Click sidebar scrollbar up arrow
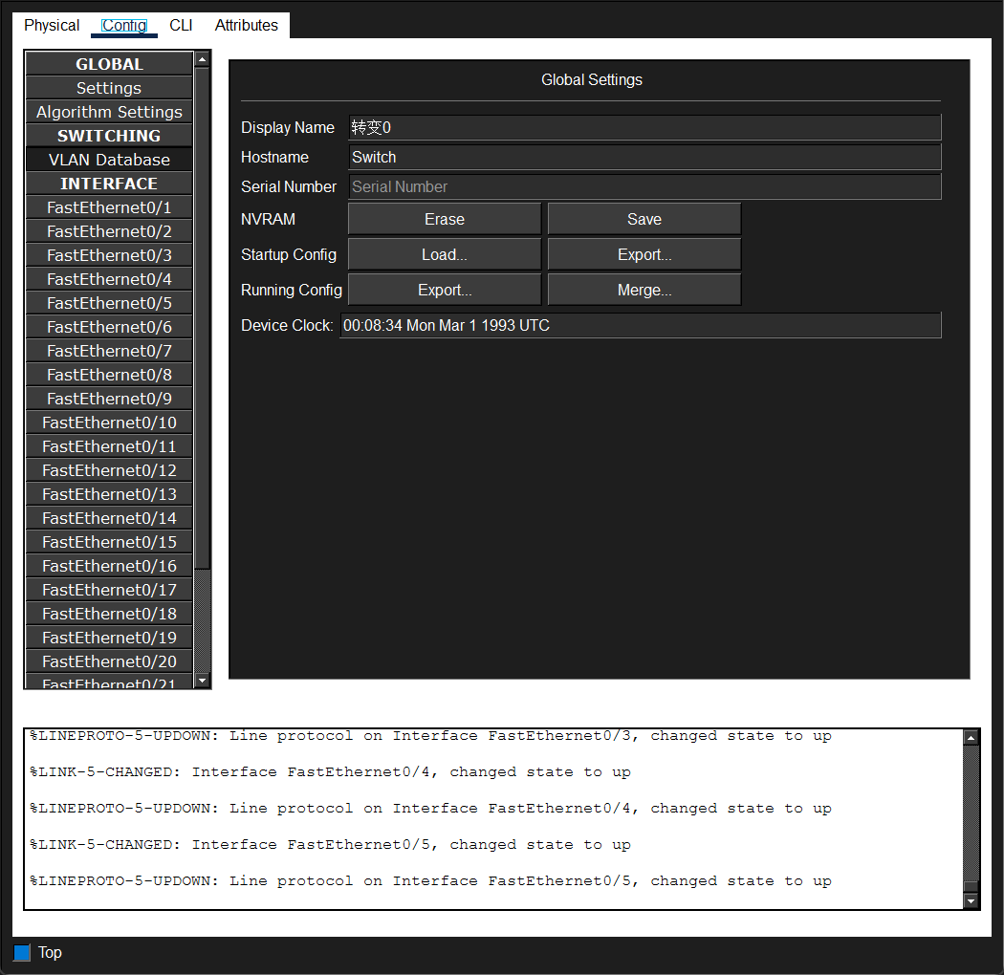This screenshot has width=1004, height=975. tap(203, 59)
